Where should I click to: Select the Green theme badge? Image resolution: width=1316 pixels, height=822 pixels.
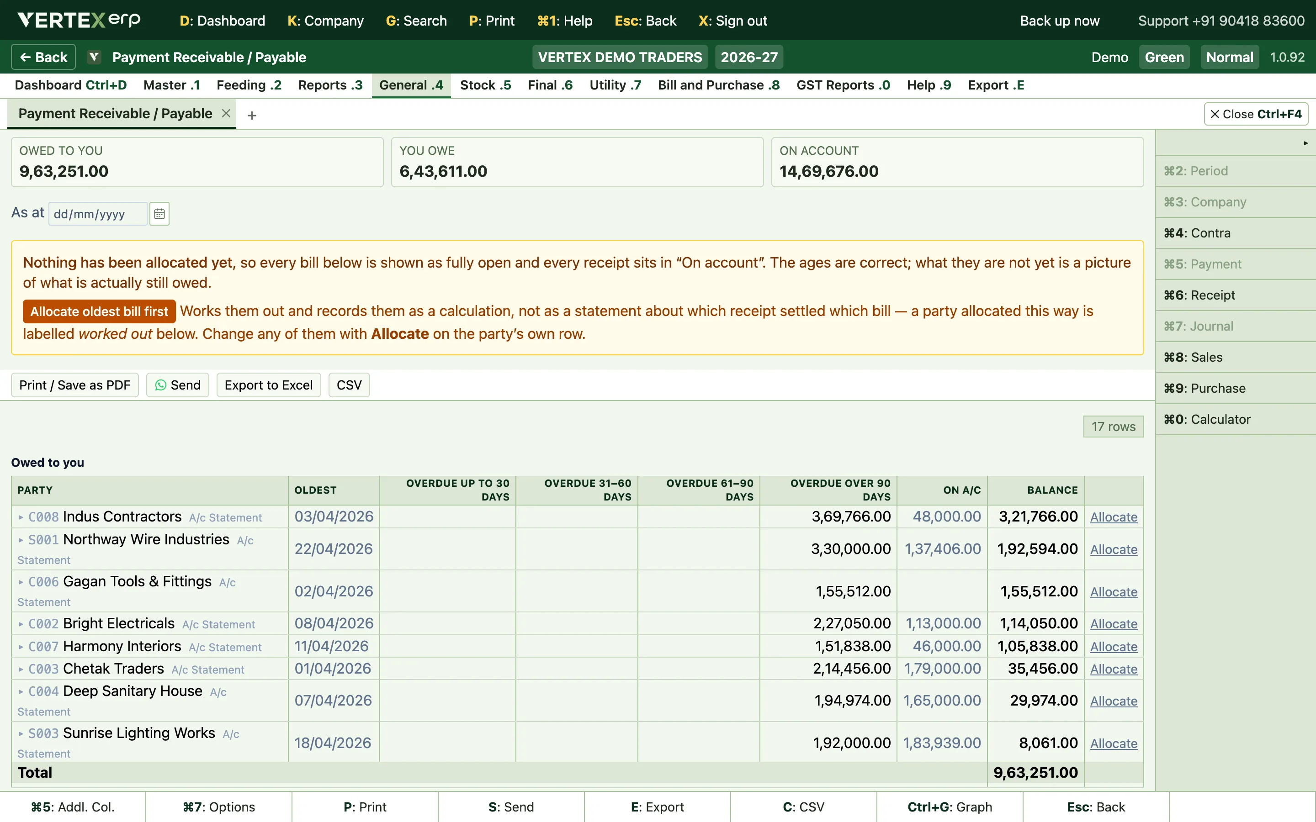(x=1164, y=57)
